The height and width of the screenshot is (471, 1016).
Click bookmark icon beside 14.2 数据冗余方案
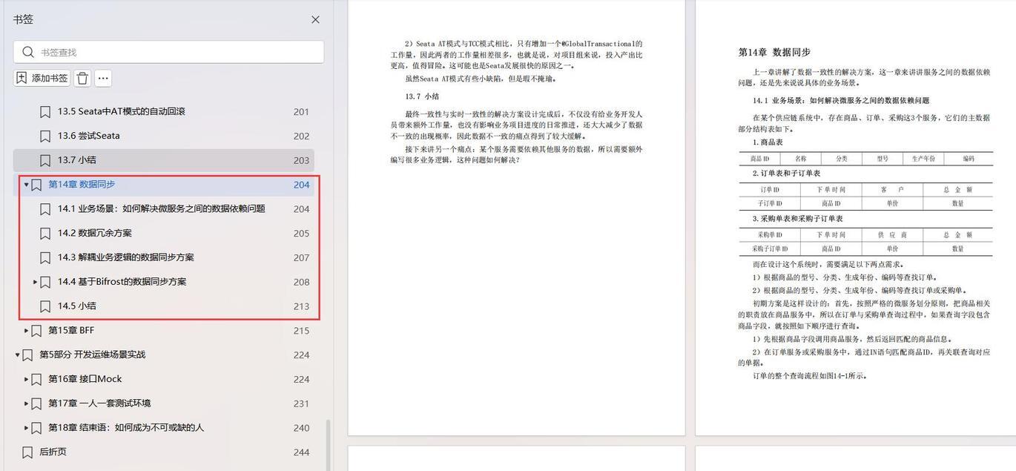pos(45,234)
